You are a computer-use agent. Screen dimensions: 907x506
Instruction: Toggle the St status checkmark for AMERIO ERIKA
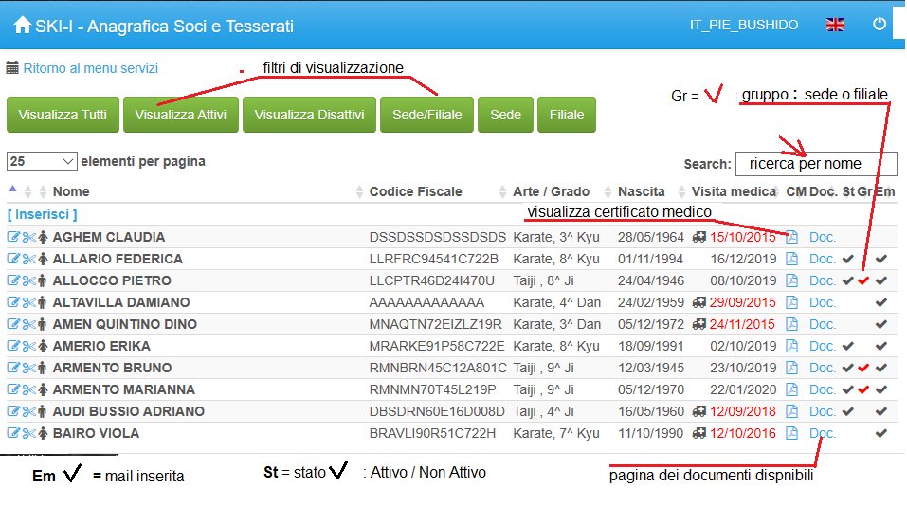tap(847, 346)
